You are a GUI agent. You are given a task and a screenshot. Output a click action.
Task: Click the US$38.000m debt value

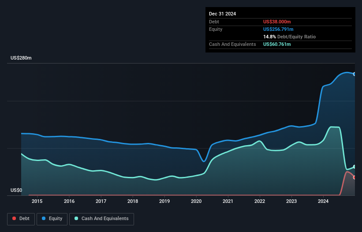click(x=277, y=22)
